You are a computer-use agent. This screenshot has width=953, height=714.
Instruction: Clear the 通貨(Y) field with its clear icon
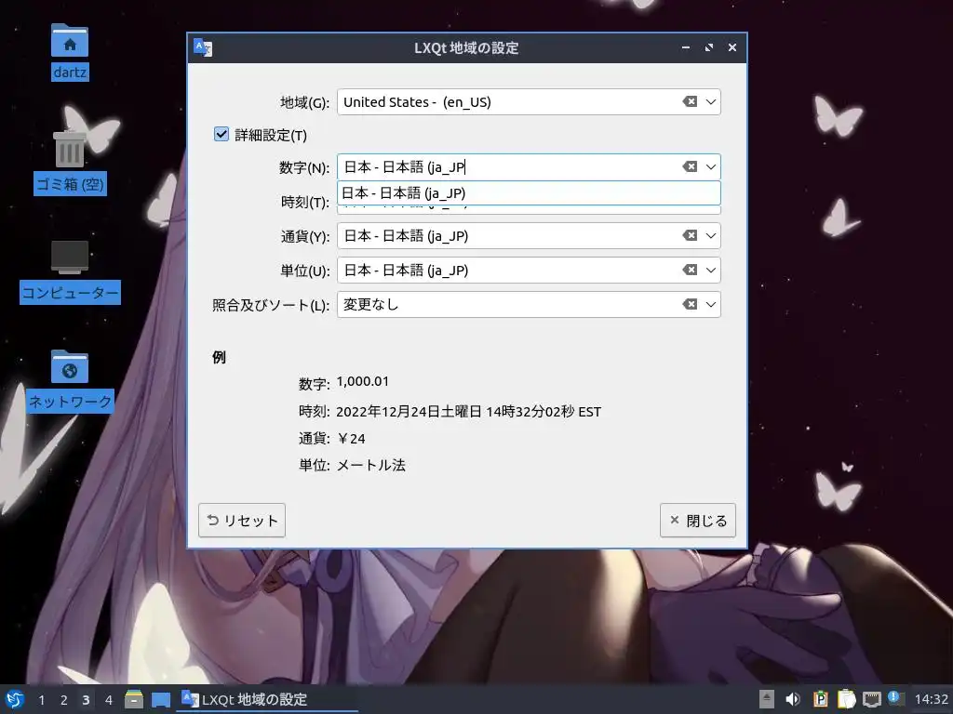click(x=690, y=235)
